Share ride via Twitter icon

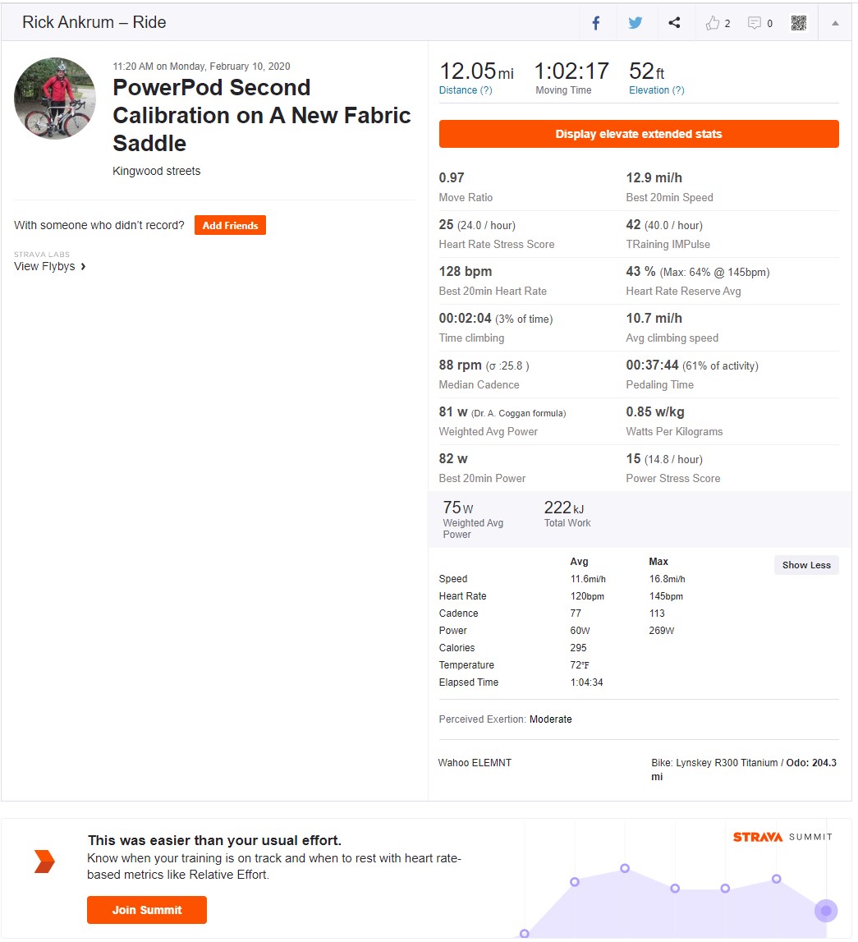[x=635, y=23]
